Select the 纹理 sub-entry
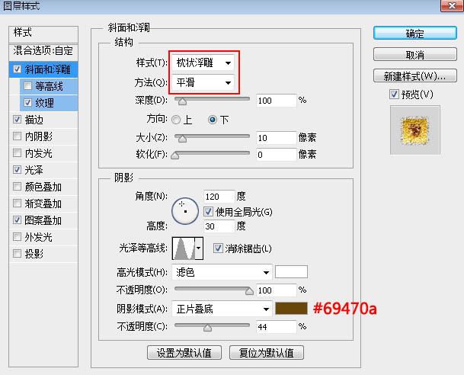This screenshot has height=375, width=464. click(x=45, y=103)
